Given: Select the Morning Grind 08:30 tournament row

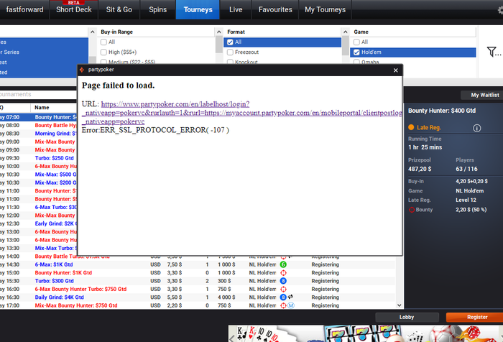Looking at the screenshot, I should 39,134.
